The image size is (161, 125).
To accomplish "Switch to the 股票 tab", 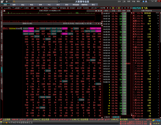I will pyautogui.click(x=5, y=5).
